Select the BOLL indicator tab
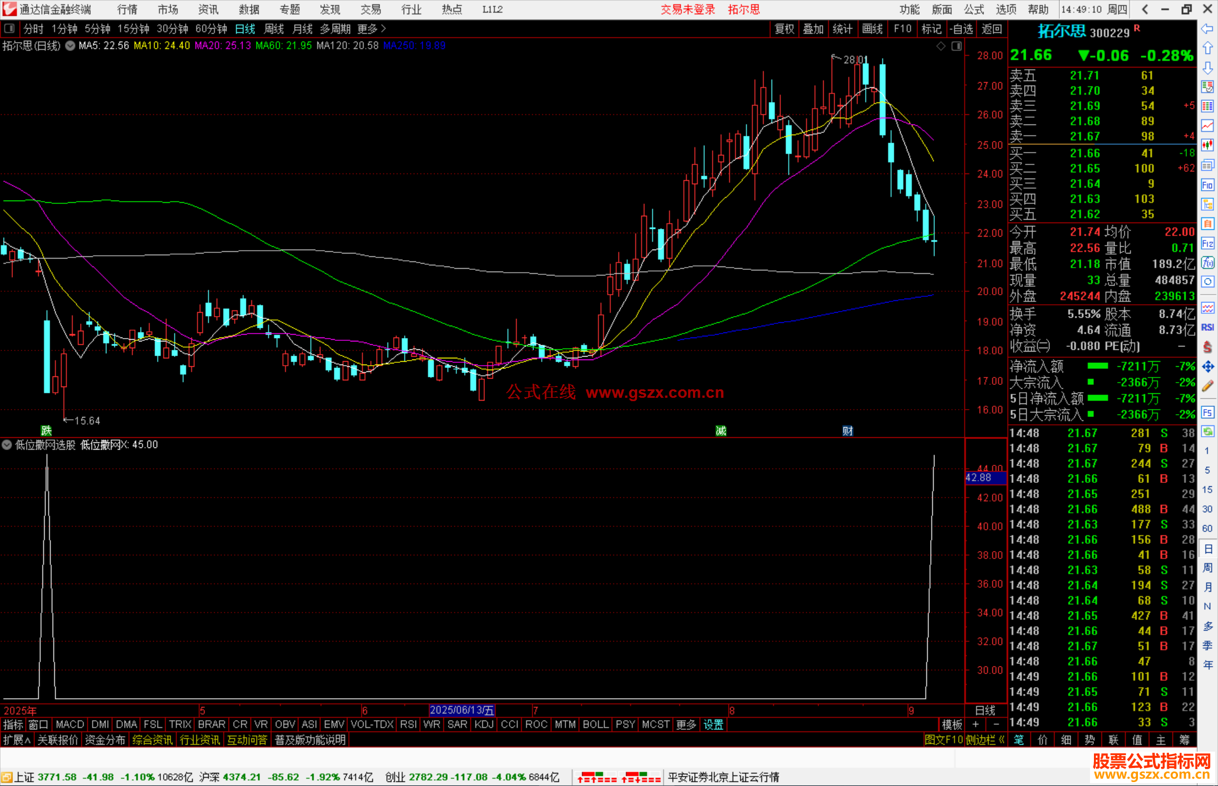1218x786 pixels. [x=595, y=725]
